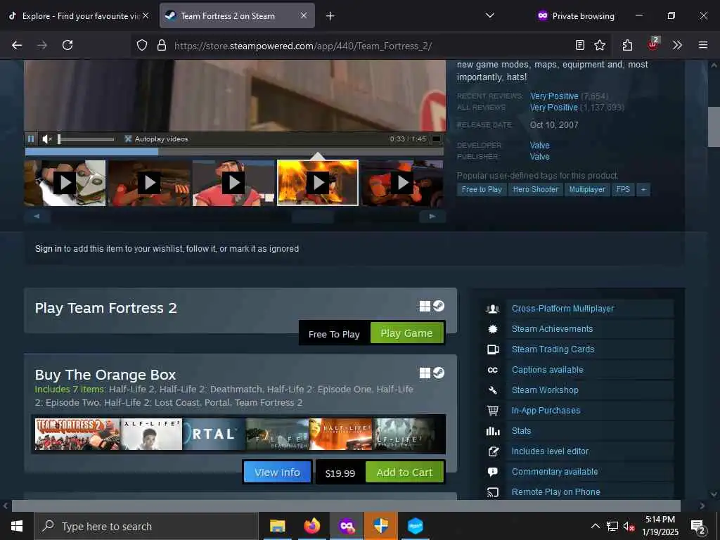Select the Team Fortress 2 on Steam tab
720x540 pixels.
[x=228, y=15]
